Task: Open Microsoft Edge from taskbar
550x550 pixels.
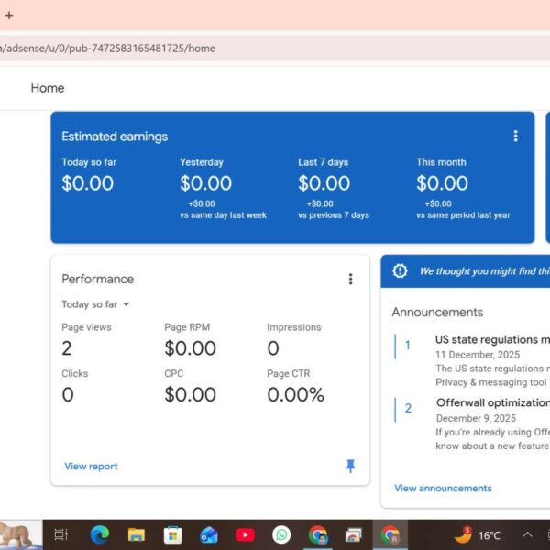Action: click(100, 534)
